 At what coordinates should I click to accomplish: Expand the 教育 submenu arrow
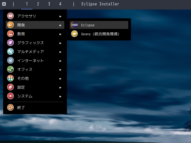(x=60, y=34)
